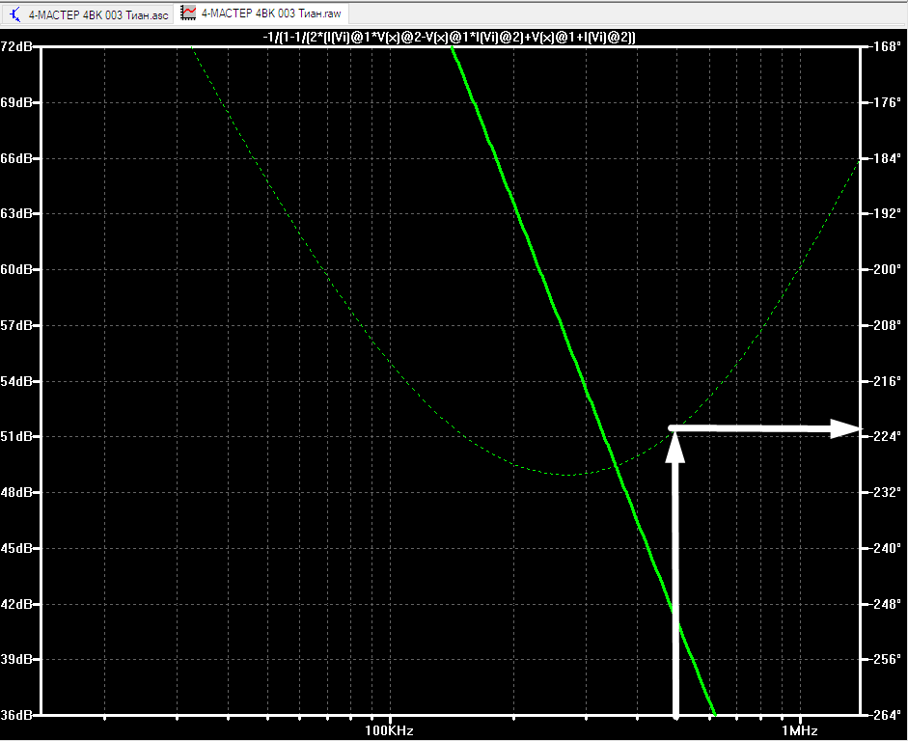Click the 51dB left axis label
This screenshot has height=741, width=908.
pyautogui.click(x=16, y=436)
